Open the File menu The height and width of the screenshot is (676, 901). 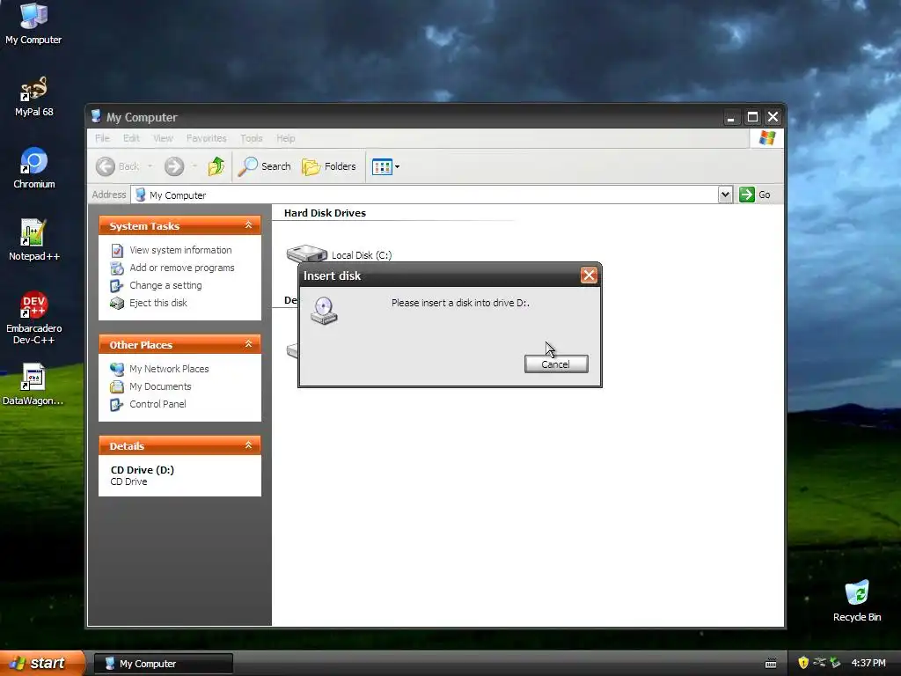[x=102, y=138]
